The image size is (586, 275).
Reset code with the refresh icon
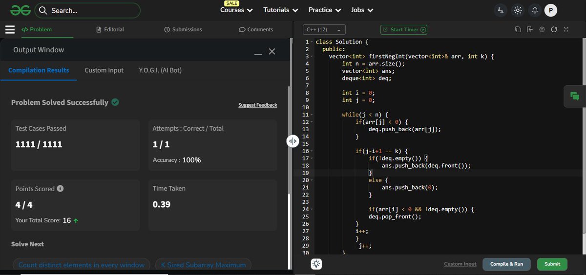coord(554,30)
